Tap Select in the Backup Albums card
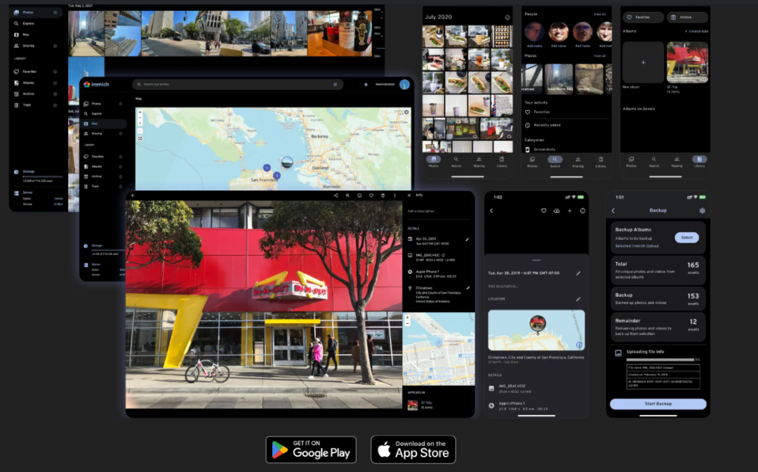 (x=686, y=237)
